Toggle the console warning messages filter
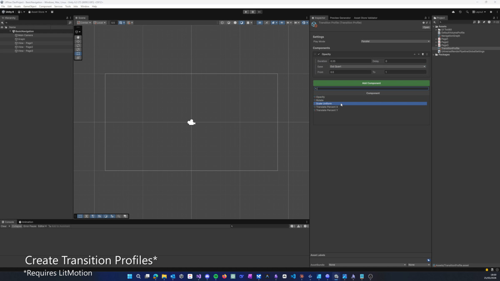This screenshot has height=281, width=500. [x=300, y=226]
